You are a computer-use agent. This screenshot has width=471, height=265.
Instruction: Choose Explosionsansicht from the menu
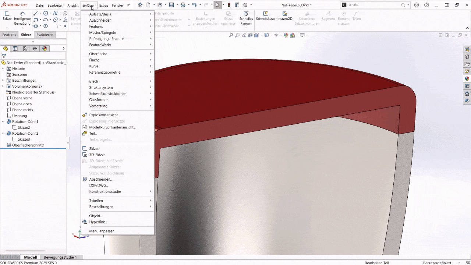(x=104, y=115)
